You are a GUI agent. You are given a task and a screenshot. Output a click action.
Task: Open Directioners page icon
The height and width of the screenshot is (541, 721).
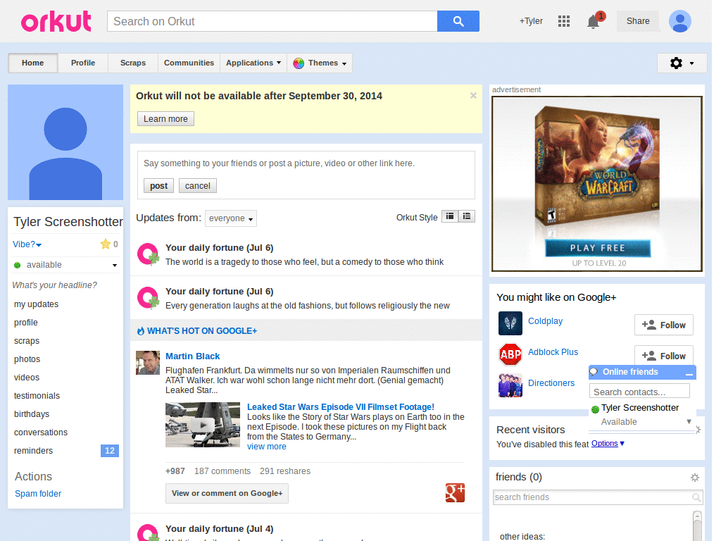(x=510, y=385)
